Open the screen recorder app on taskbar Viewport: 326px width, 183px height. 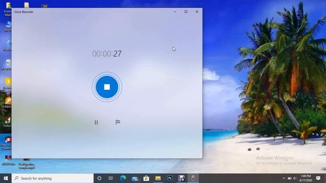pyautogui.click(x=181, y=178)
